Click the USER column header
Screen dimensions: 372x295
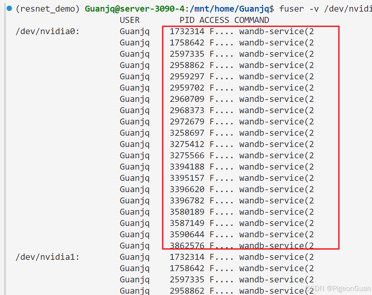point(130,20)
